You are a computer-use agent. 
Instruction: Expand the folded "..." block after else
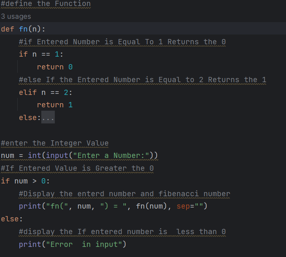point(48,118)
